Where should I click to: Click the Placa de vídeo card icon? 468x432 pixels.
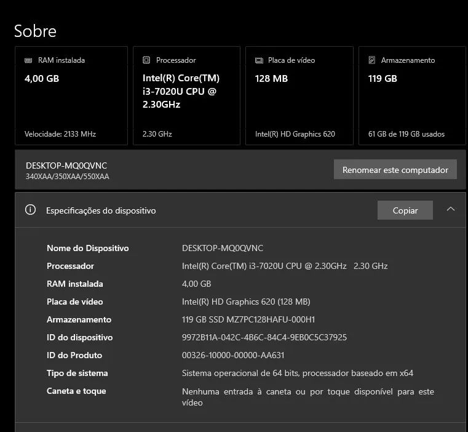pyautogui.click(x=259, y=61)
